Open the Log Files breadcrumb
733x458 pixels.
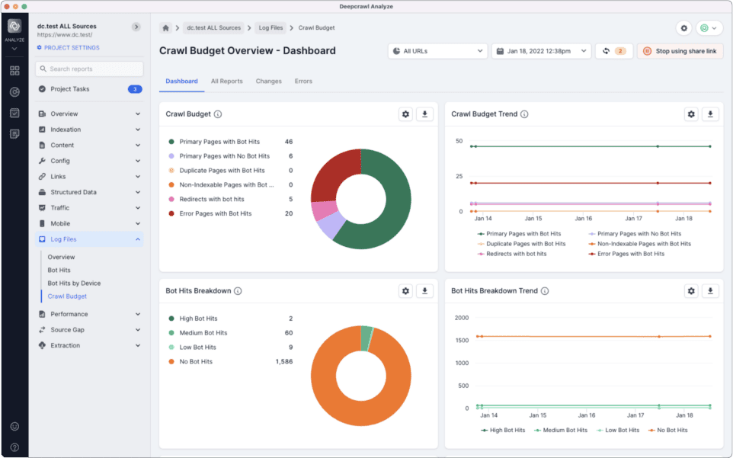(x=270, y=27)
